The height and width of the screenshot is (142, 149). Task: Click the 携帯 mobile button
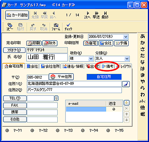[x=15, y=112]
